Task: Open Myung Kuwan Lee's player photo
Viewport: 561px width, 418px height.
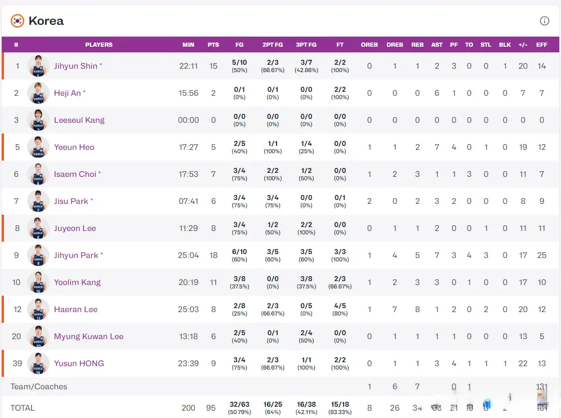Action: coord(38,336)
